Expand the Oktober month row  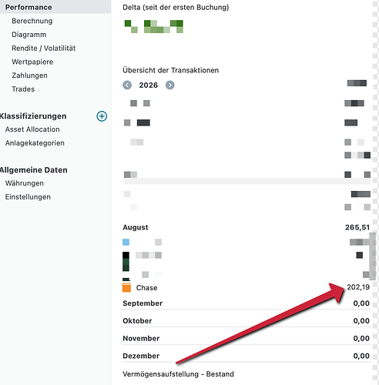click(x=246, y=320)
